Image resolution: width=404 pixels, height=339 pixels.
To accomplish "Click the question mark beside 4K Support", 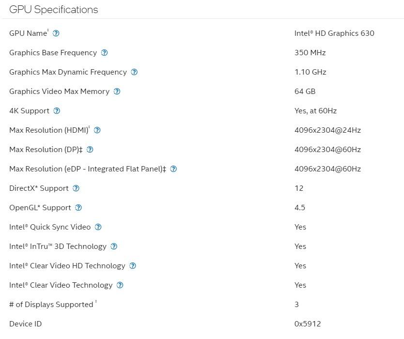I will tap(57, 111).
